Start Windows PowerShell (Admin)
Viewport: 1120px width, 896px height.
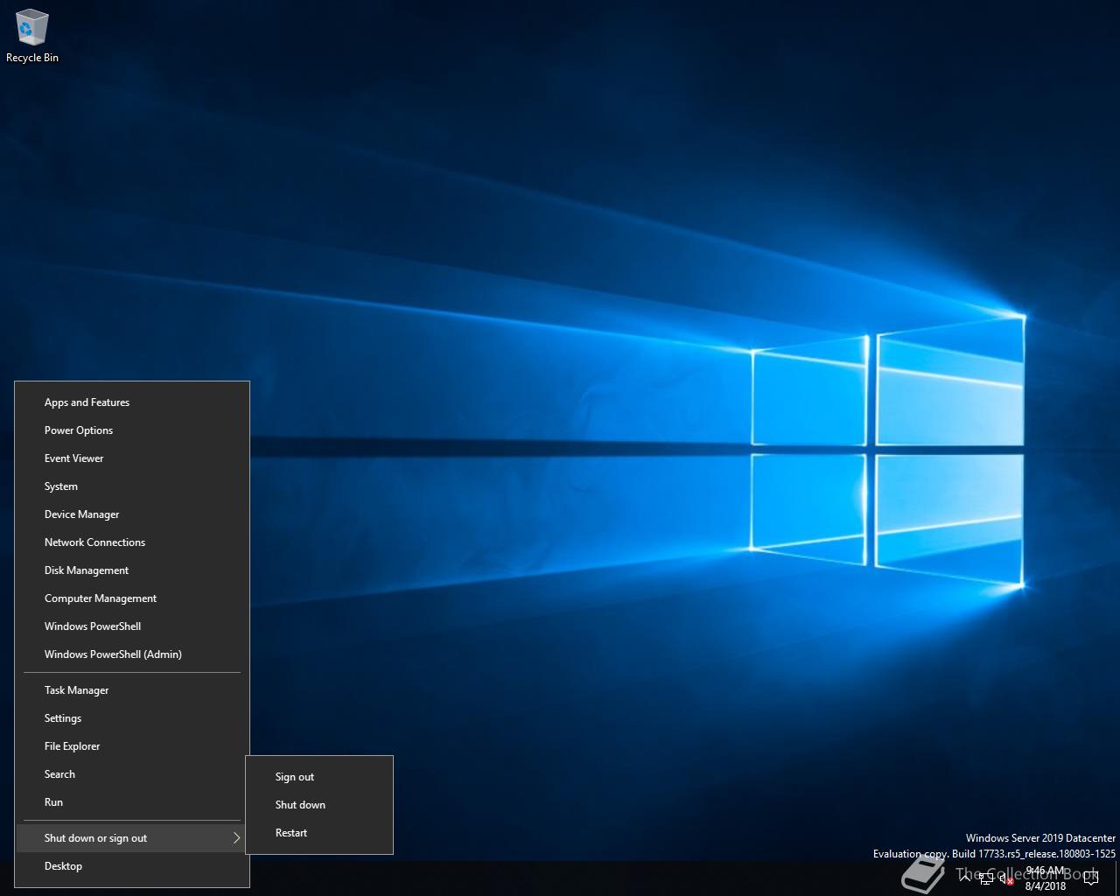click(x=132, y=654)
